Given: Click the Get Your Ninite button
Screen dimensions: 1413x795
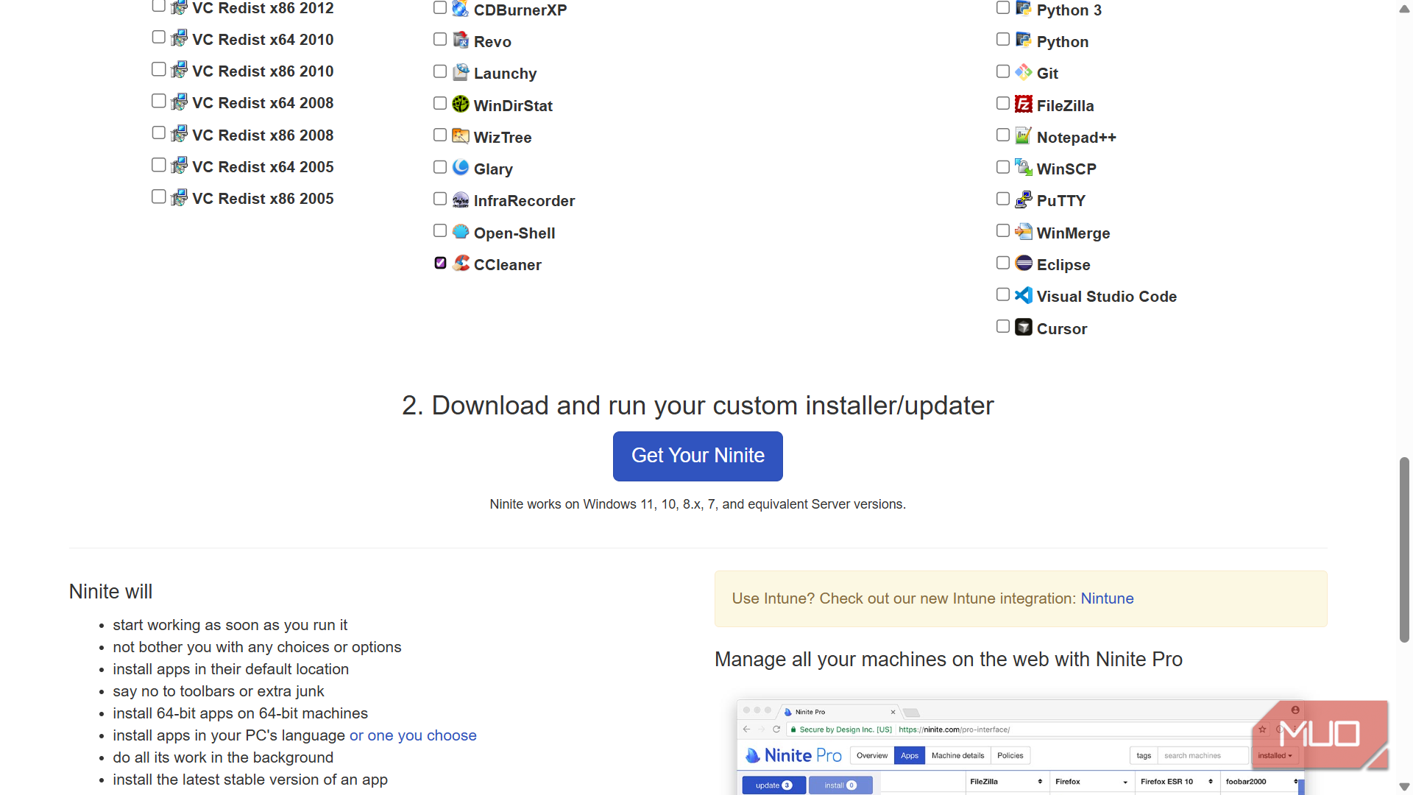Looking at the screenshot, I should pos(698,456).
